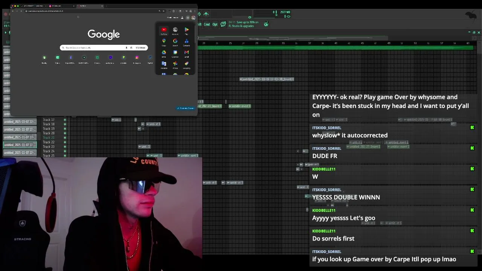482x271 pixels.
Task: Click the Cmd button in FL Studio toolbar
Action: coord(207,24)
